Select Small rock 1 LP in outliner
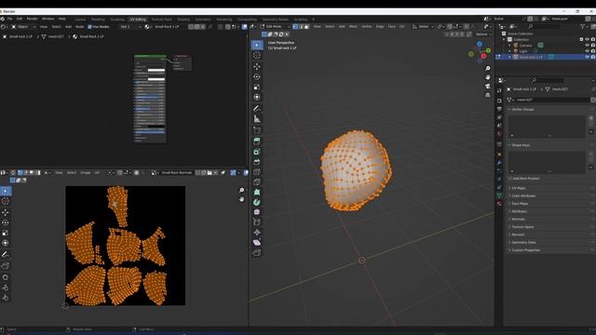596x335 pixels. (531, 57)
